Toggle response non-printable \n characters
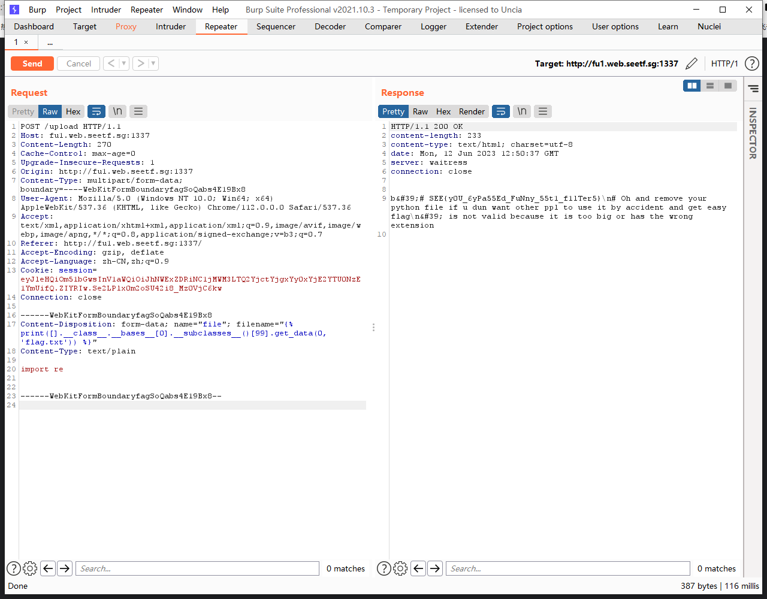The image size is (767, 599). (x=522, y=111)
